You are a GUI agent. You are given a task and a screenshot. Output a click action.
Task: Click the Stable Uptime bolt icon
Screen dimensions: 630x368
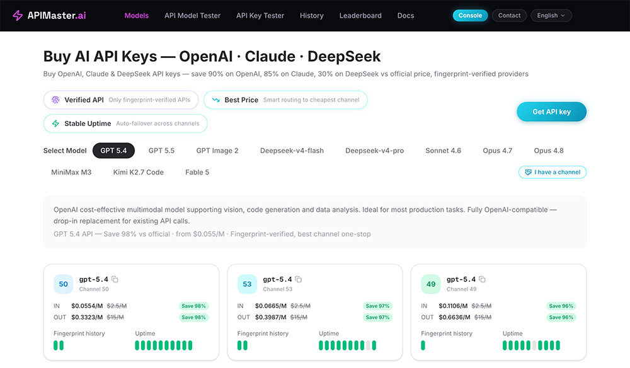[x=55, y=124]
